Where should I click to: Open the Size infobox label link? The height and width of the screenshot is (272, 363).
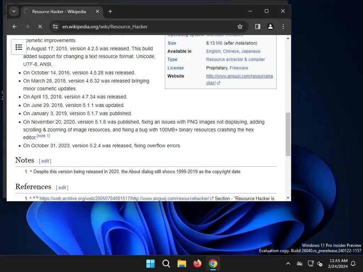172,43
